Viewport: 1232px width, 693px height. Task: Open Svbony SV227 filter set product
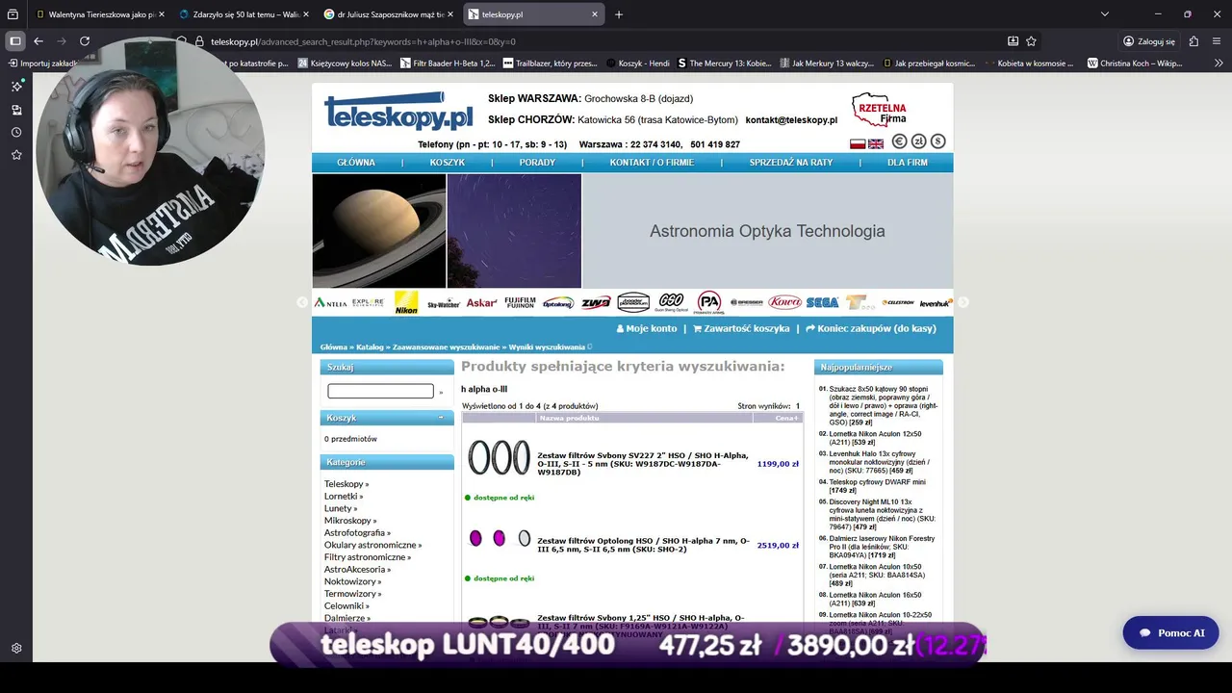tap(643, 464)
